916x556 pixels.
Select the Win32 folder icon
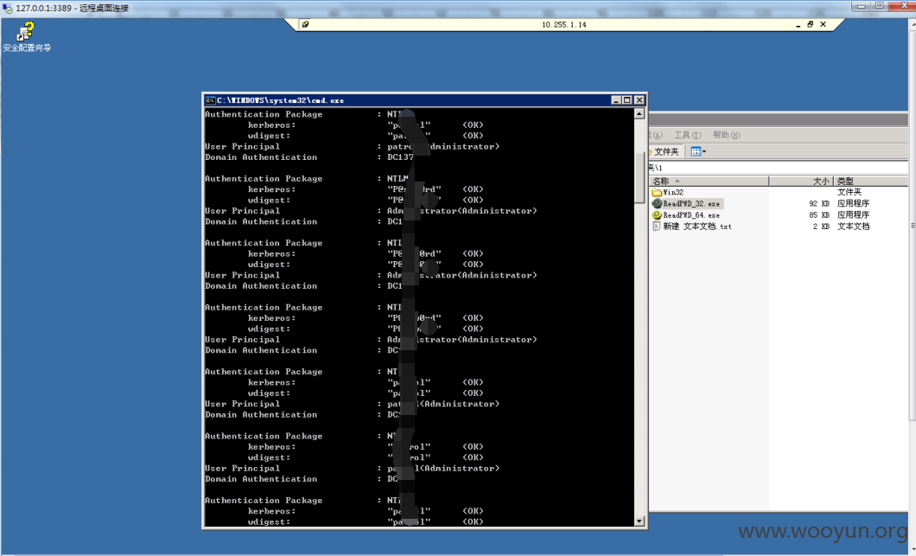pyautogui.click(x=657, y=192)
